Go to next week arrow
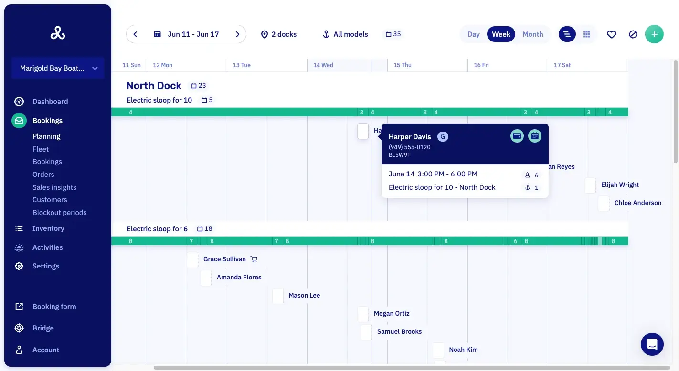Viewport: 679px width, 371px height. pyautogui.click(x=237, y=34)
